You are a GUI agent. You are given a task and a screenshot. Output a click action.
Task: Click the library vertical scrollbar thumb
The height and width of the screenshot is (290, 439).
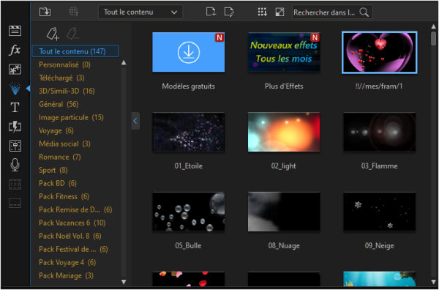tap(434, 38)
